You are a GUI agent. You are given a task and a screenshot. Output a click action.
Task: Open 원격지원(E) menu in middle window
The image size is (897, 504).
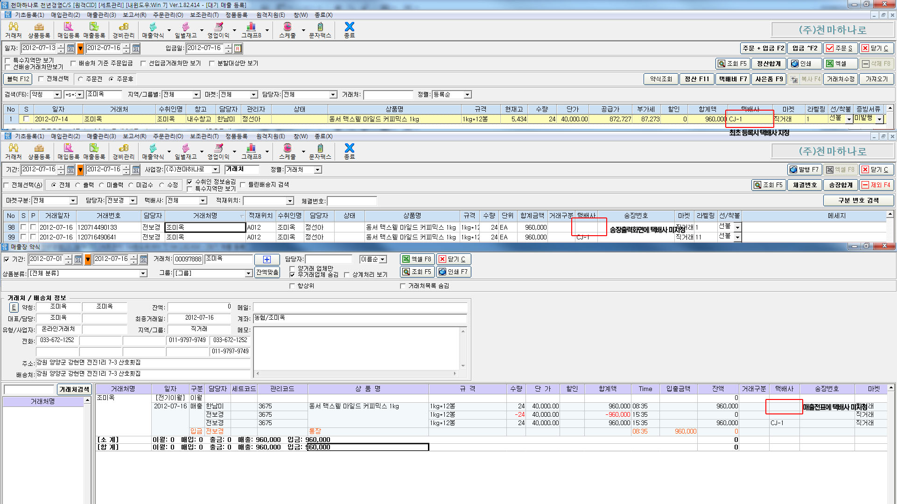coord(271,136)
